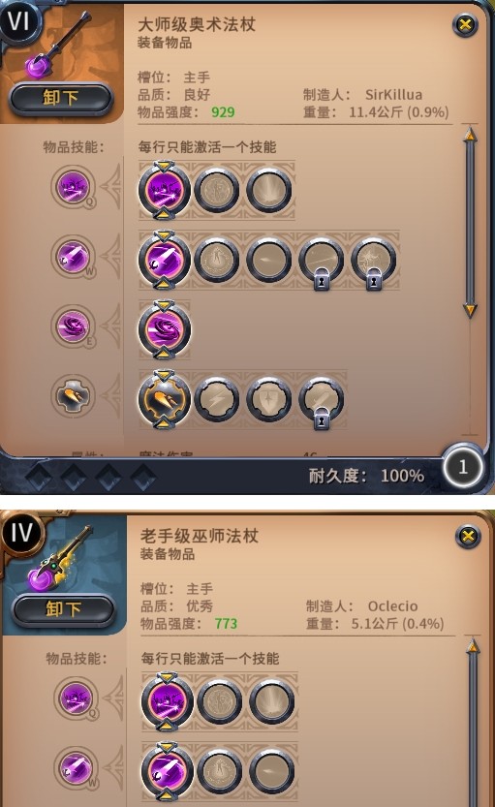Image resolution: width=495 pixels, height=807 pixels.
Task: Click the 卸下 button on the Tier VI staff
Action: pyautogui.click(x=61, y=98)
